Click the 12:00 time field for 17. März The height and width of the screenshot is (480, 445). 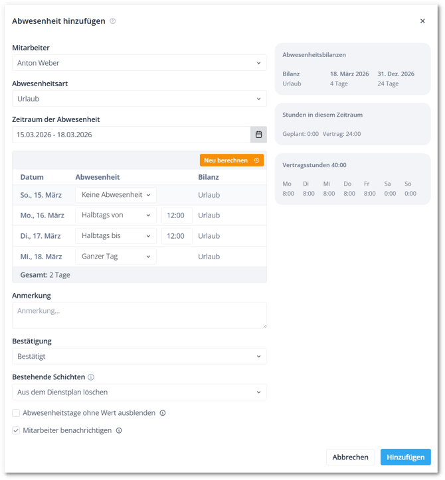(177, 236)
